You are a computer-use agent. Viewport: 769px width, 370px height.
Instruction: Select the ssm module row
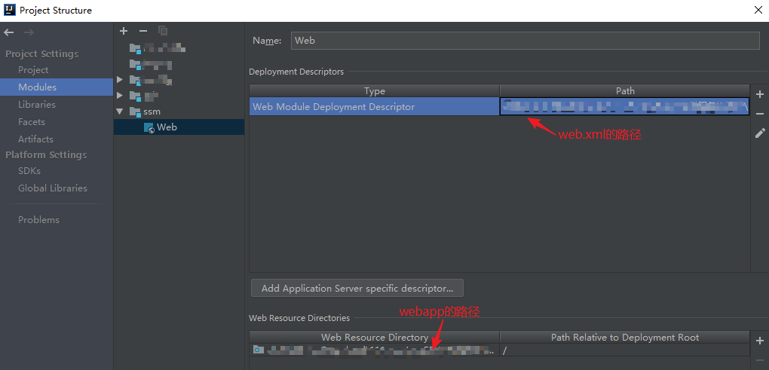(x=179, y=112)
